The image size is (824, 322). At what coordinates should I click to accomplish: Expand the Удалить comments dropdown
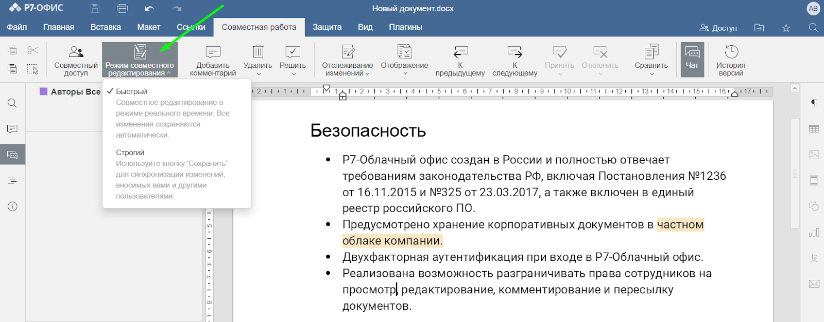[258, 74]
